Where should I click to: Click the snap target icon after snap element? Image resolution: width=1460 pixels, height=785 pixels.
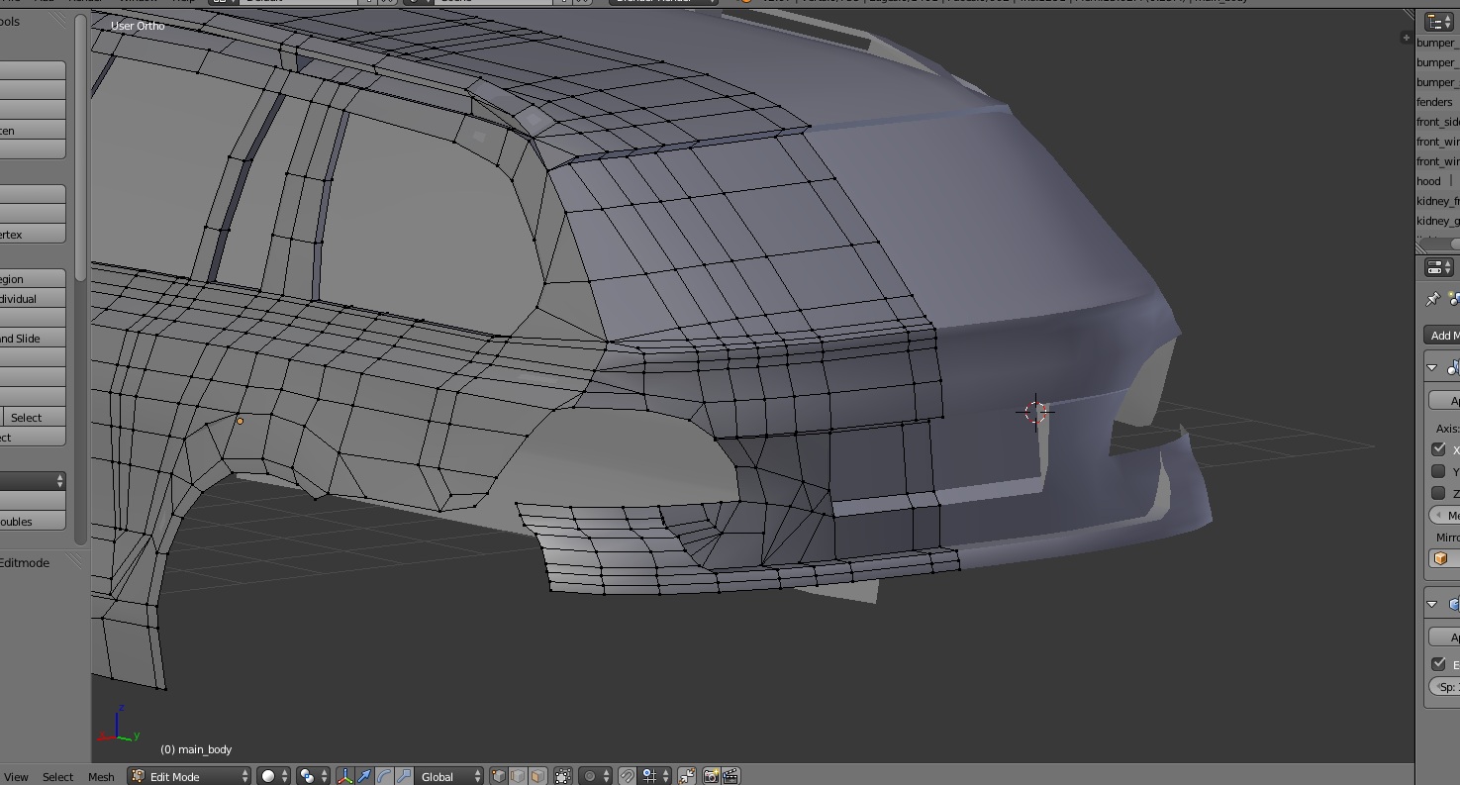coord(687,776)
